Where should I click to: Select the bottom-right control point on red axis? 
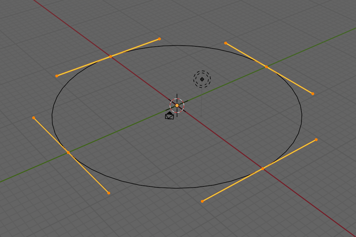click(x=262, y=169)
